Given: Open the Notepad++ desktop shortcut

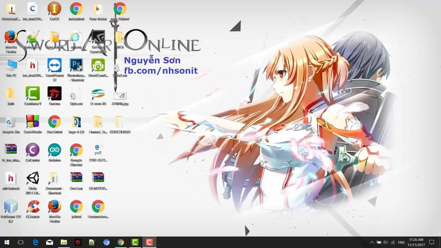Looking at the screenshot, I should (x=33, y=37).
